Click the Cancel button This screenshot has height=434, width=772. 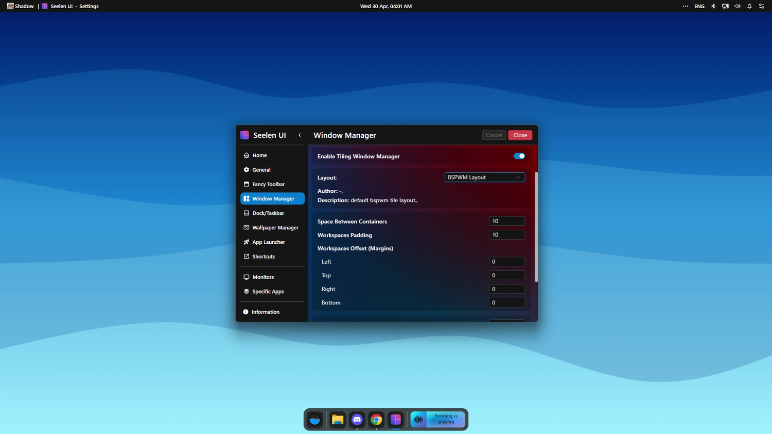pos(494,135)
